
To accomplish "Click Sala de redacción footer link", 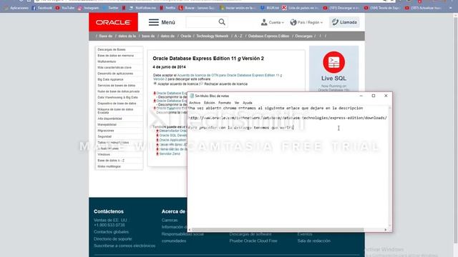I will [x=313, y=241].
